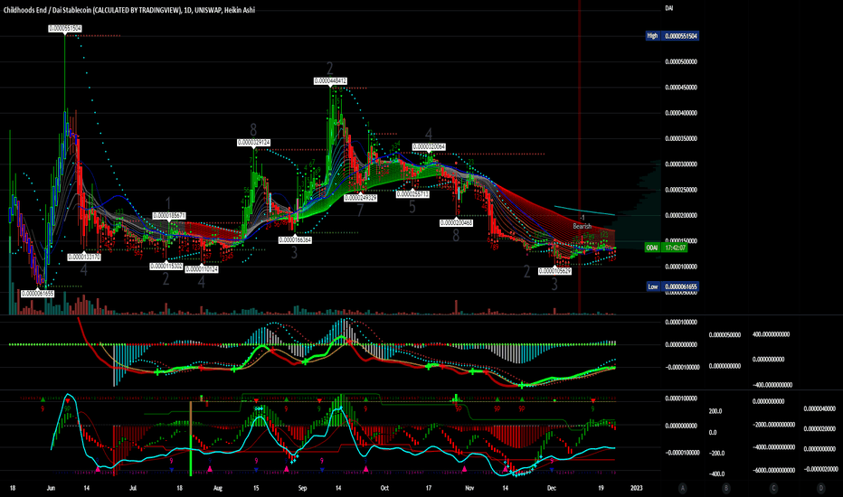The image size is (843, 497).
Task: Click the scale A circle icon
Action: (682, 488)
